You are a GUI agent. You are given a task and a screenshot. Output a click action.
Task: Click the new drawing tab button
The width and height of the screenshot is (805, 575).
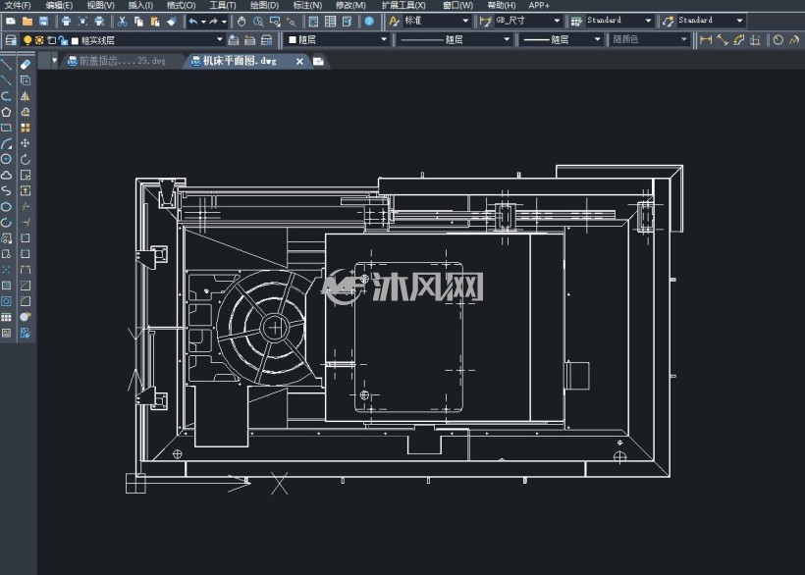(318, 62)
